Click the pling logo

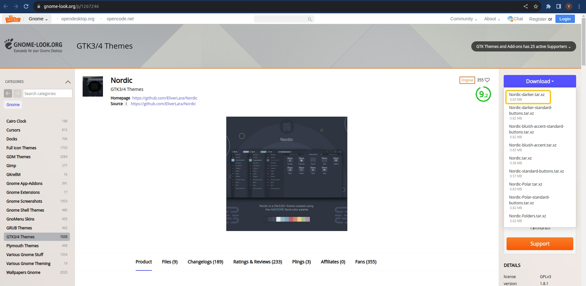coord(13,19)
